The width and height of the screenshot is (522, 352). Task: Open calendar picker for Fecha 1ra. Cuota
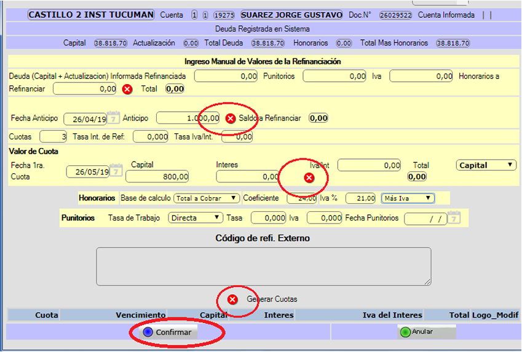pyautogui.click(x=114, y=171)
